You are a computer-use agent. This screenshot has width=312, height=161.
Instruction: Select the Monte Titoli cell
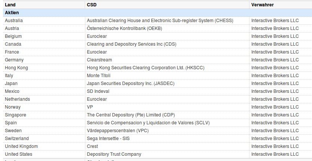point(99,76)
